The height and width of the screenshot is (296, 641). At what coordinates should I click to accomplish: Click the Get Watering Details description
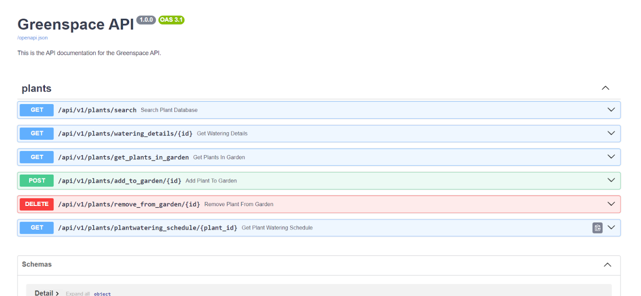click(x=222, y=133)
